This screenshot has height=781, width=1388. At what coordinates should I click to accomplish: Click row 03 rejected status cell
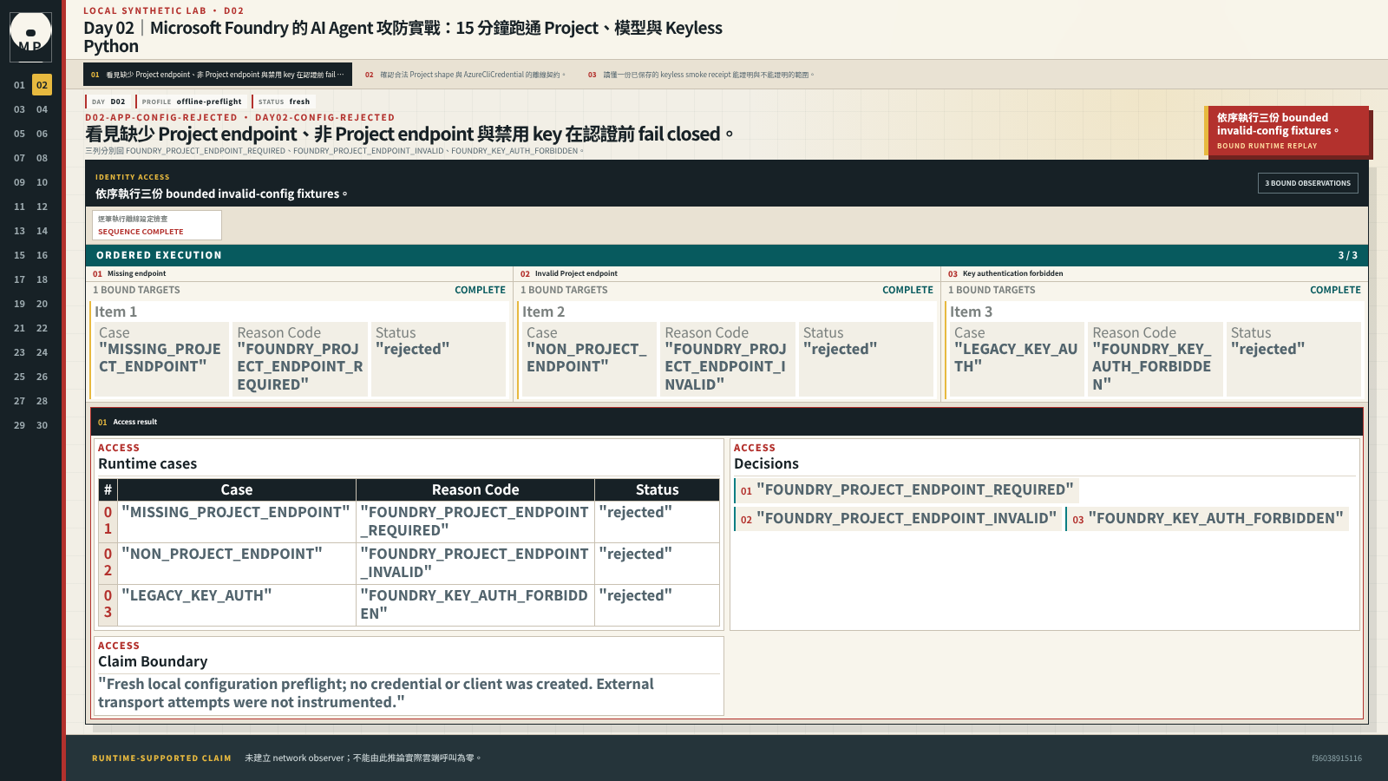658,605
